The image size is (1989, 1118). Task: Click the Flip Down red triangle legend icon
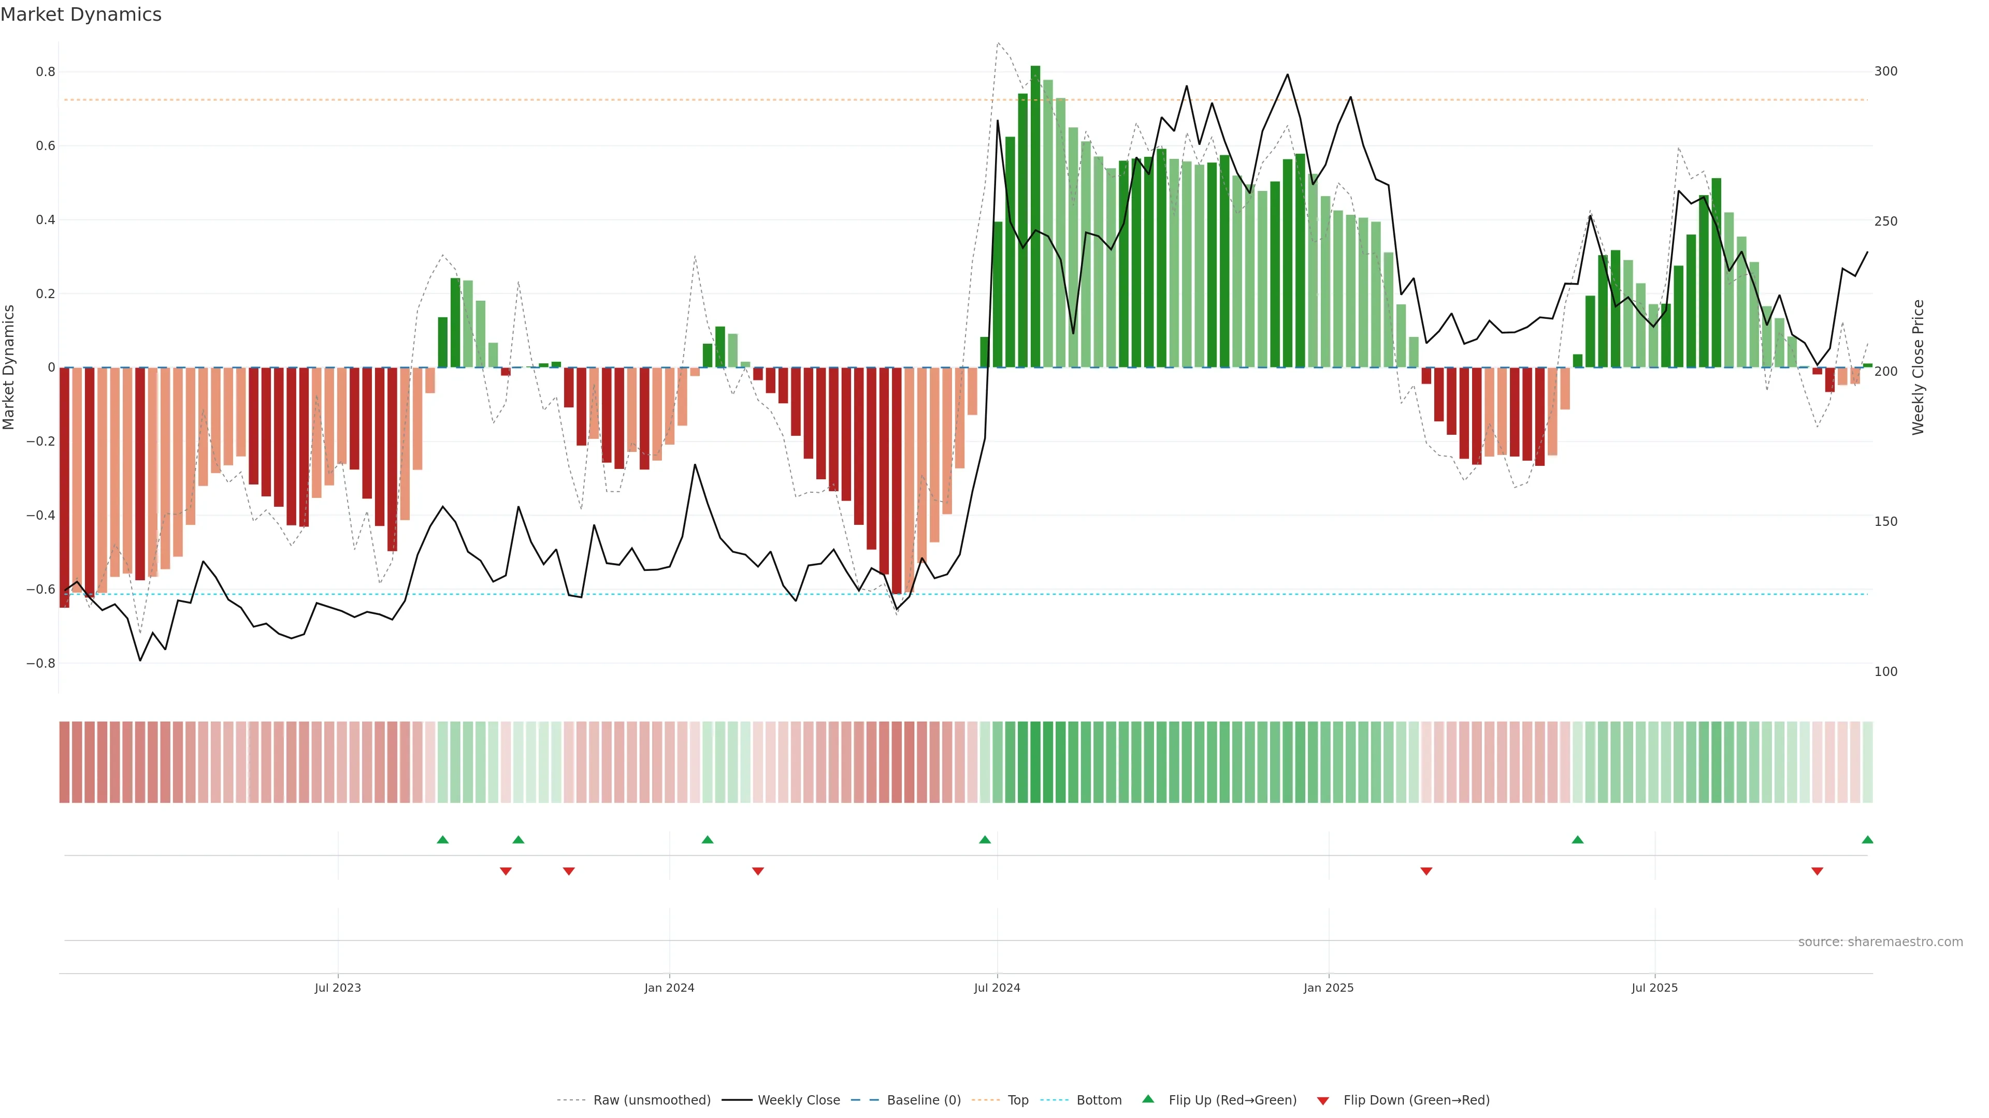(x=1323, y=1100)
